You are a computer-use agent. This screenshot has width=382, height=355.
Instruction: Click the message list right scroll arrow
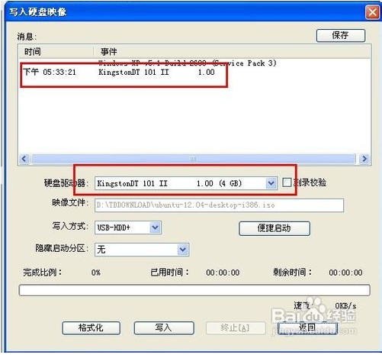coord(364,159)
